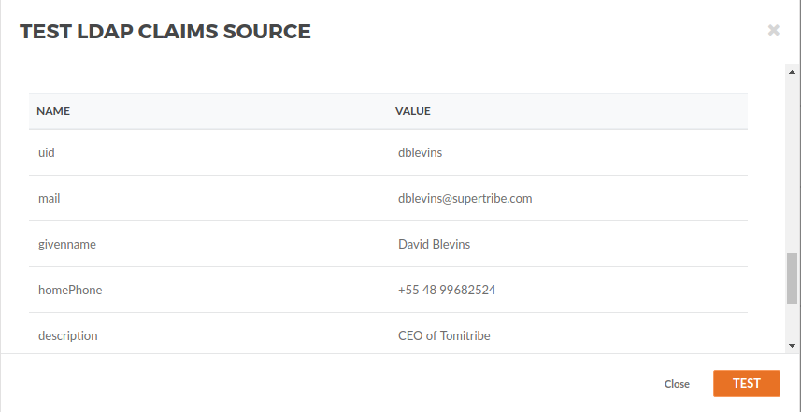Select the homePhone attribute name

[x=70, y=290]
